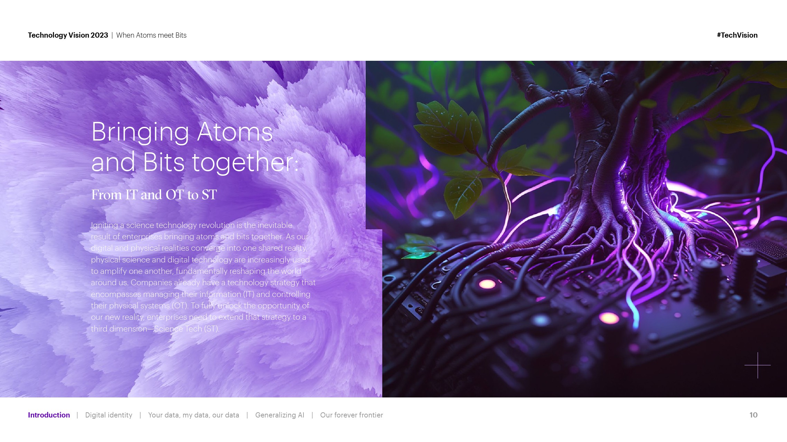Click the faint plus mark on purple panel
787x442 pixels.
click(28, 89)
